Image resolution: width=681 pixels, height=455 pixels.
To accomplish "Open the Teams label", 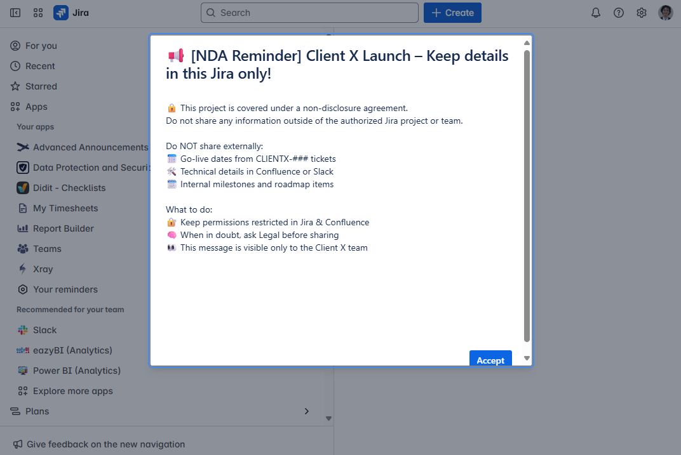I will (48, 249).
